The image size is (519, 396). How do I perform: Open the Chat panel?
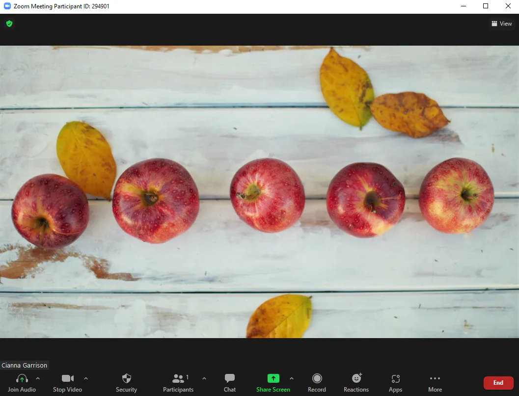coord(230,383)
